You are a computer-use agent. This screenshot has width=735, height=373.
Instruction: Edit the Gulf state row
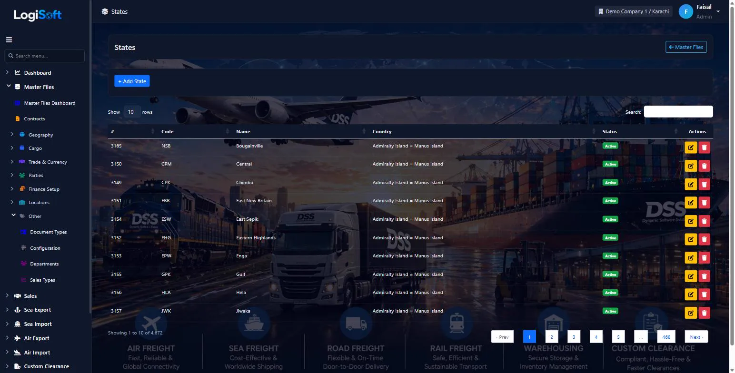point(690,276)
